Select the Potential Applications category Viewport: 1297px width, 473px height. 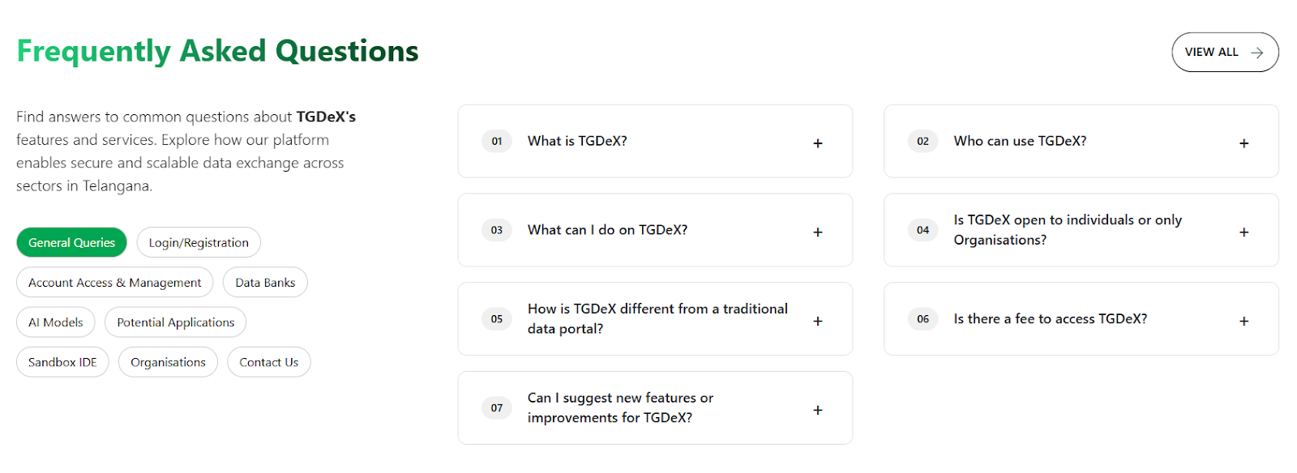175,322
